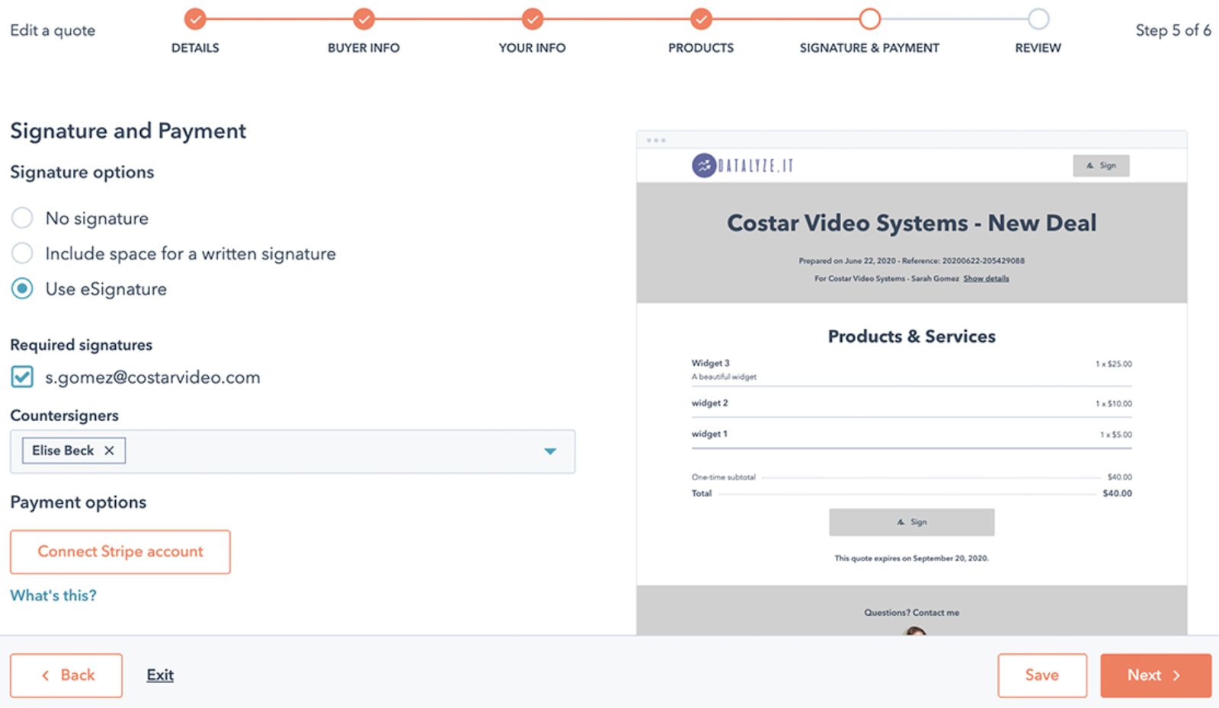1219x708 pixels.
Task: Expand the Countersigners dropdown arrow
Action: click(550, 451)
